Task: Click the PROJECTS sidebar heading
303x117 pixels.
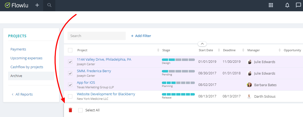Action: click(x=17, y=36)
